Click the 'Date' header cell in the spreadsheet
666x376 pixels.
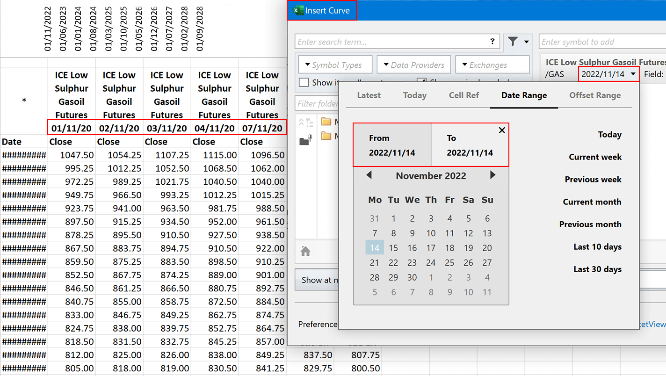(x=24, y=142)
